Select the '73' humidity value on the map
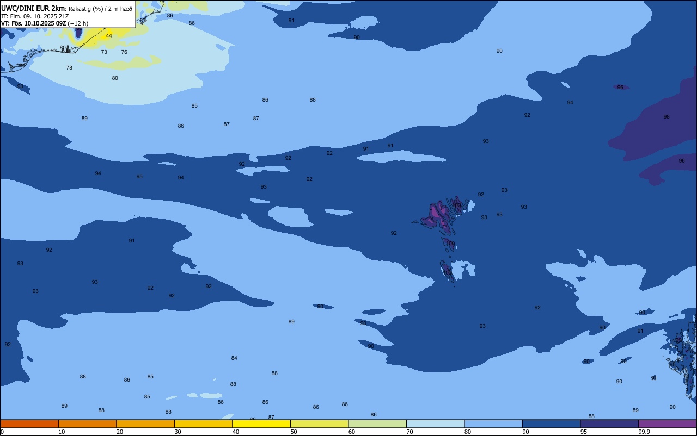The width and height of the screenshot is (697, 436). (104, 52)
